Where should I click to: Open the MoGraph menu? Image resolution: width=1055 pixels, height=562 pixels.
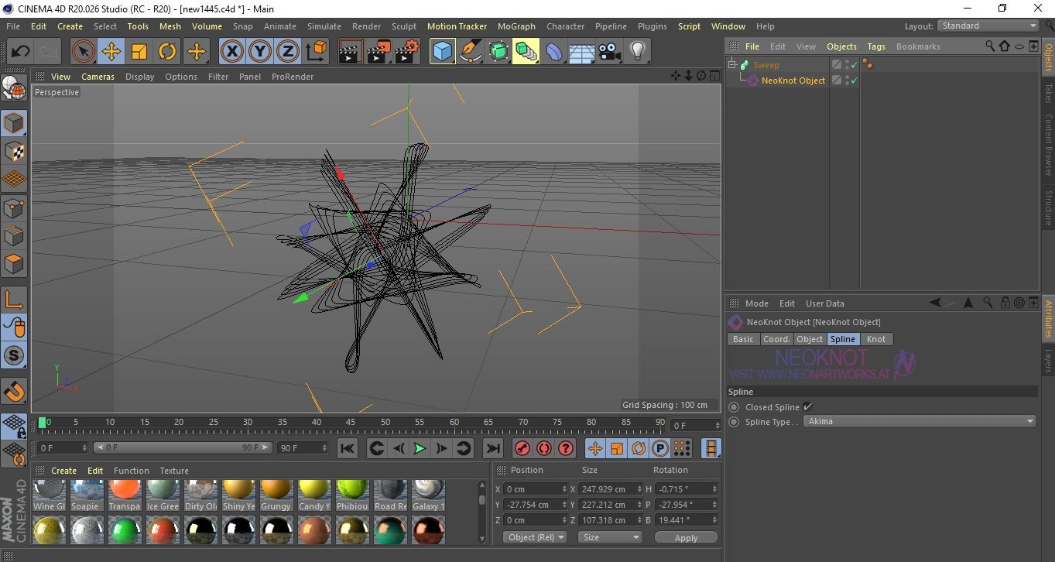516,26
